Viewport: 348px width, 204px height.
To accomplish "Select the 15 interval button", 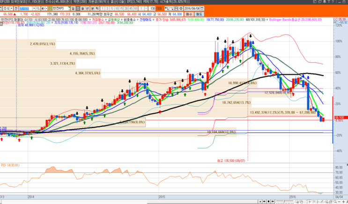I will click(121, 8).
